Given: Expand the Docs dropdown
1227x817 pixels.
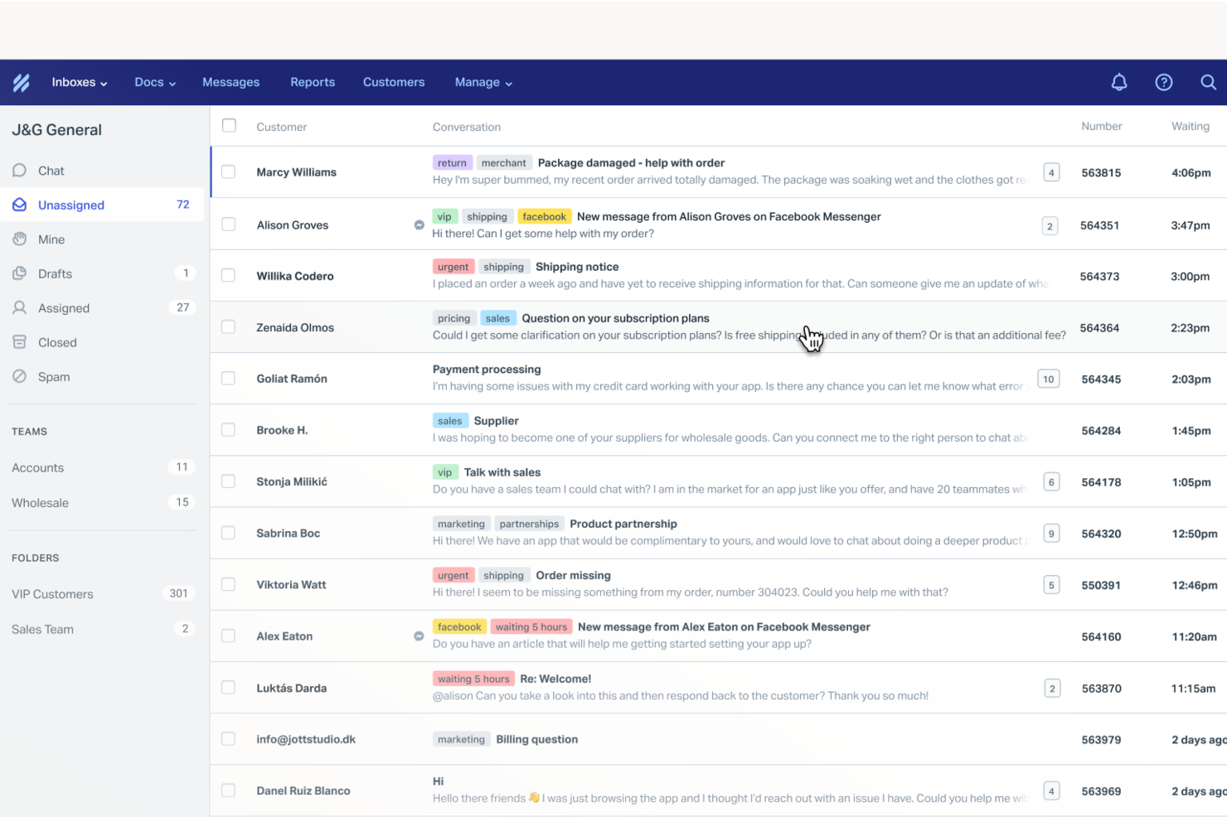Looking at the screenshot, I should [154, 82].
